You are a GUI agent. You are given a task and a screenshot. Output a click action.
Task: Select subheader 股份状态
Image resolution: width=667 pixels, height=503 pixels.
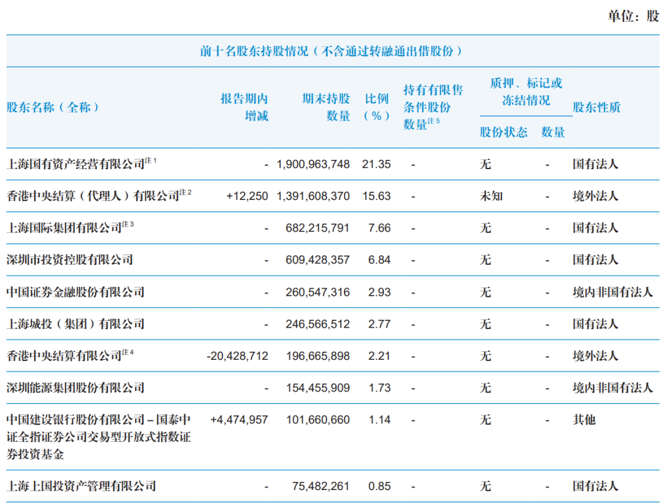click(x=504, y=132)
